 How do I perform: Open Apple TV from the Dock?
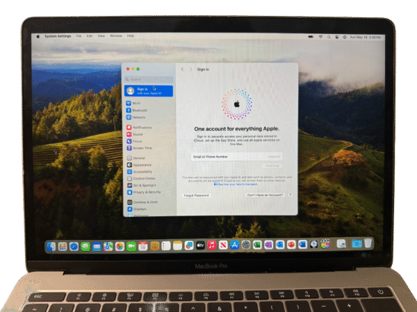(x=200, y=245)
